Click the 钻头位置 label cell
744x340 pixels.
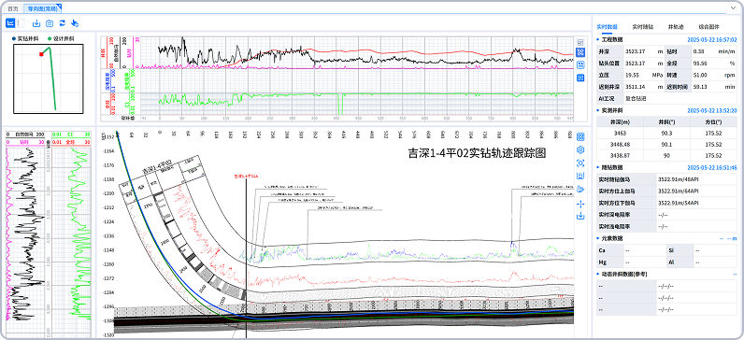click(x=609, y=64)
